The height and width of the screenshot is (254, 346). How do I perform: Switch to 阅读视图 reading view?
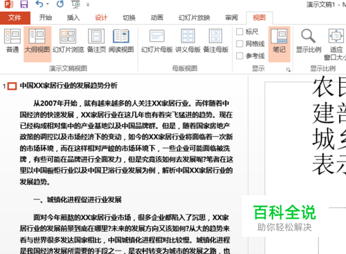121,41
